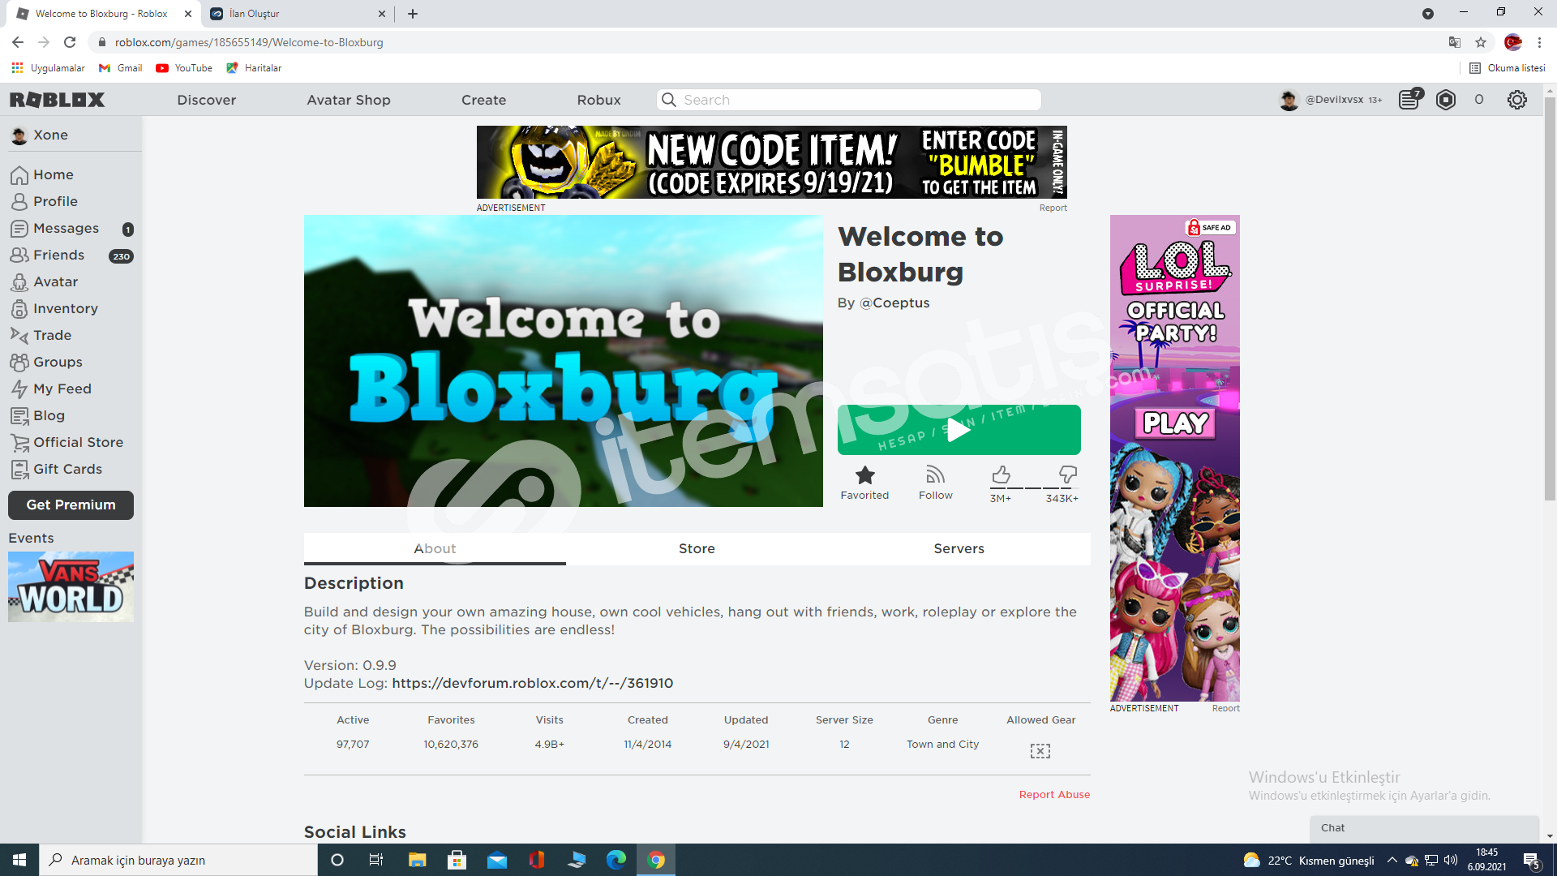Screen dimensions: 1557x876
Task: Toggle the Follow feed icon
Action: 936,474
